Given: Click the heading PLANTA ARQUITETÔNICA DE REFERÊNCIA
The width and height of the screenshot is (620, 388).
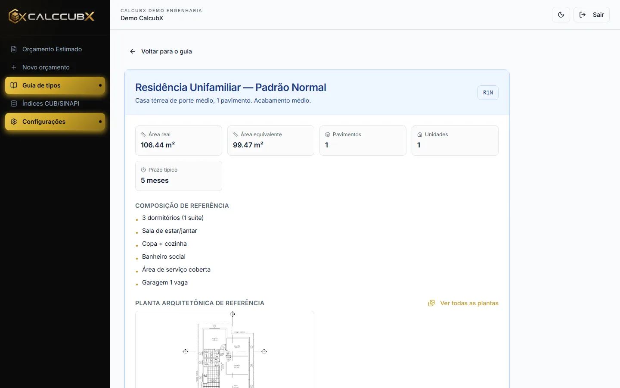Looking at the screenshot, I should (200, 303).
